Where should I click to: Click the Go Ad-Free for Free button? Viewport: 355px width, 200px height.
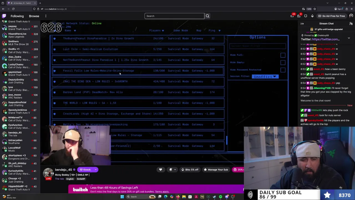click(x=331, y=16)
